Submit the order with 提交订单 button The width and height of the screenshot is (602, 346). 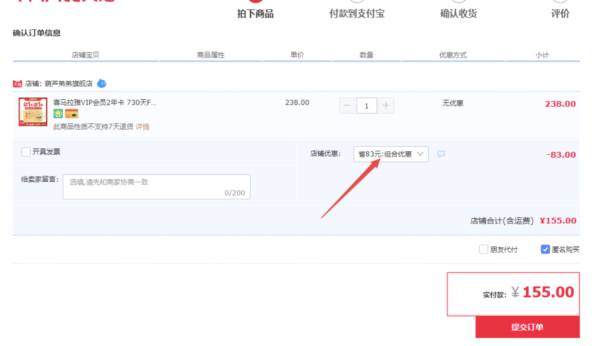[x=527, y=327]
